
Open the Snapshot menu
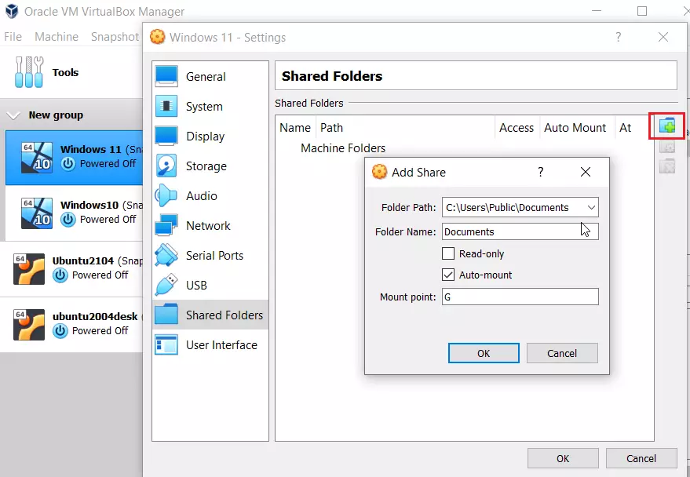115,37
